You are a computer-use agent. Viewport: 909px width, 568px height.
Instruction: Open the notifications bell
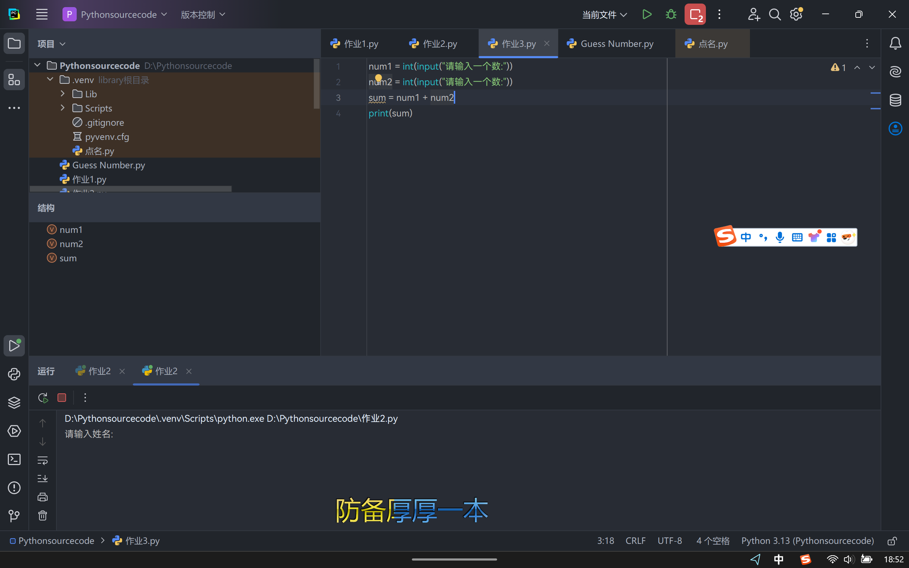pyautogui.click(x=895, y=44)
